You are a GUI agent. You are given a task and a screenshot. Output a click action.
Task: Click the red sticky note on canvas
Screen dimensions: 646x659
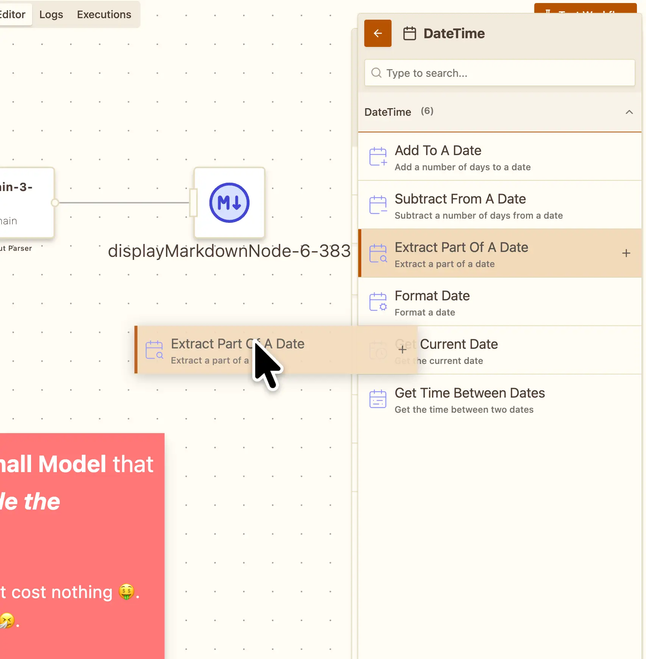click(x=82, y=546)
